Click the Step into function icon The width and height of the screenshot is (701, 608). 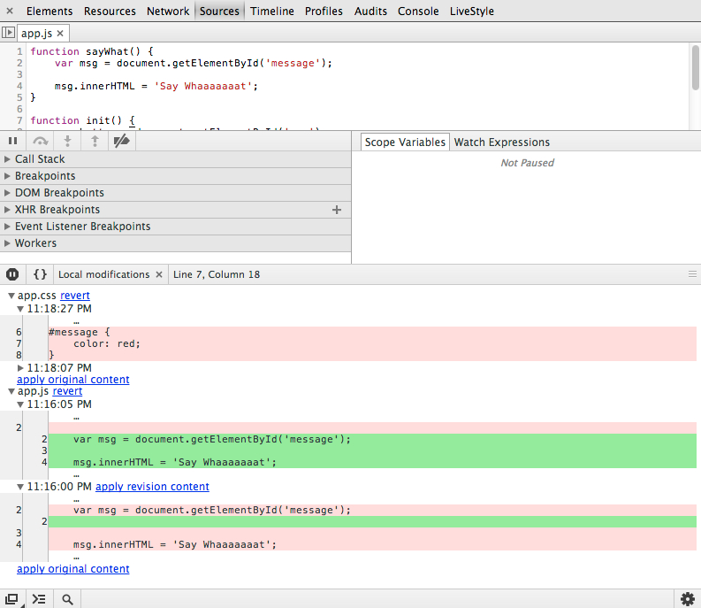click(x=67, y=141)
